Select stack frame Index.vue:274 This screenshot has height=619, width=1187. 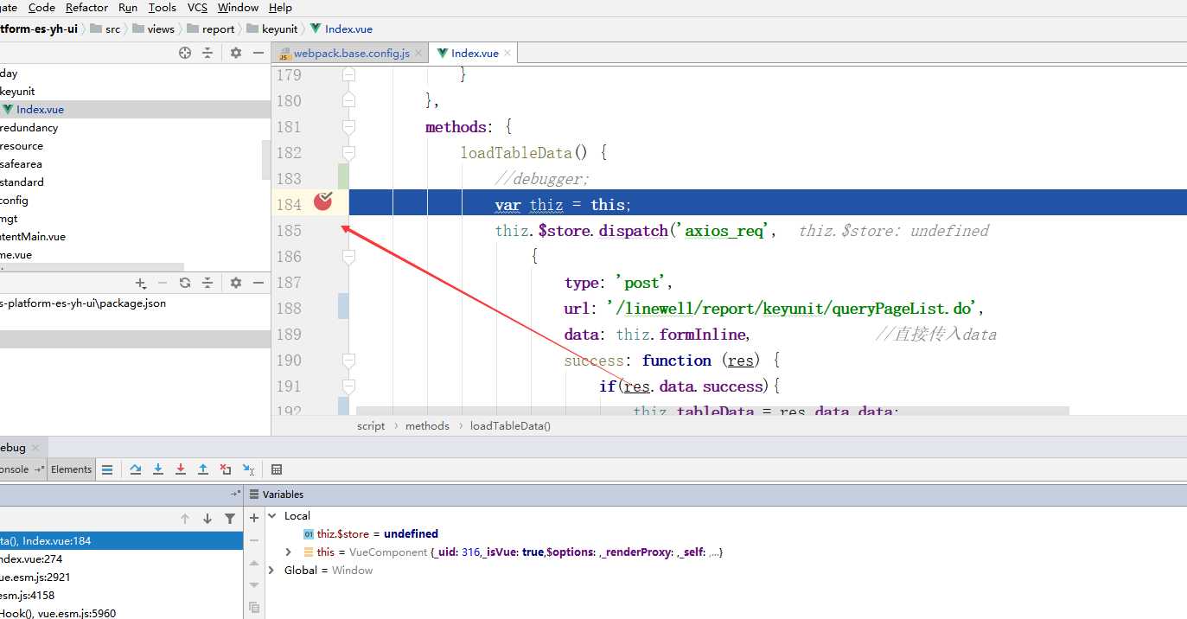point(121,559)
